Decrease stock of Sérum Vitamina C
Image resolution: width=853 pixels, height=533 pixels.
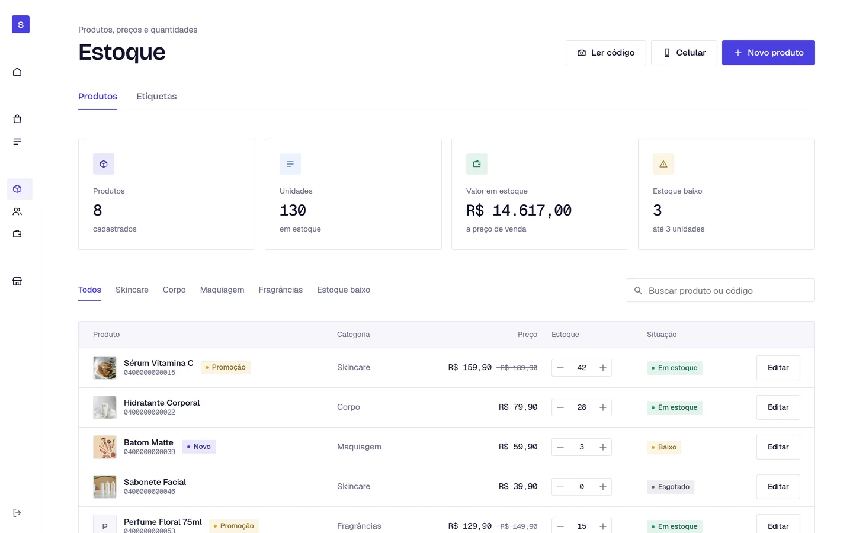(560, 368)
